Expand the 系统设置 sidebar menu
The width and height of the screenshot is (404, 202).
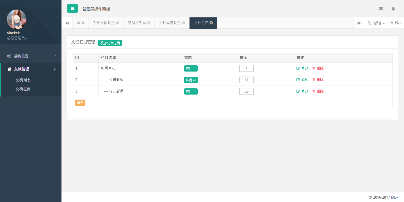(31, 56)
